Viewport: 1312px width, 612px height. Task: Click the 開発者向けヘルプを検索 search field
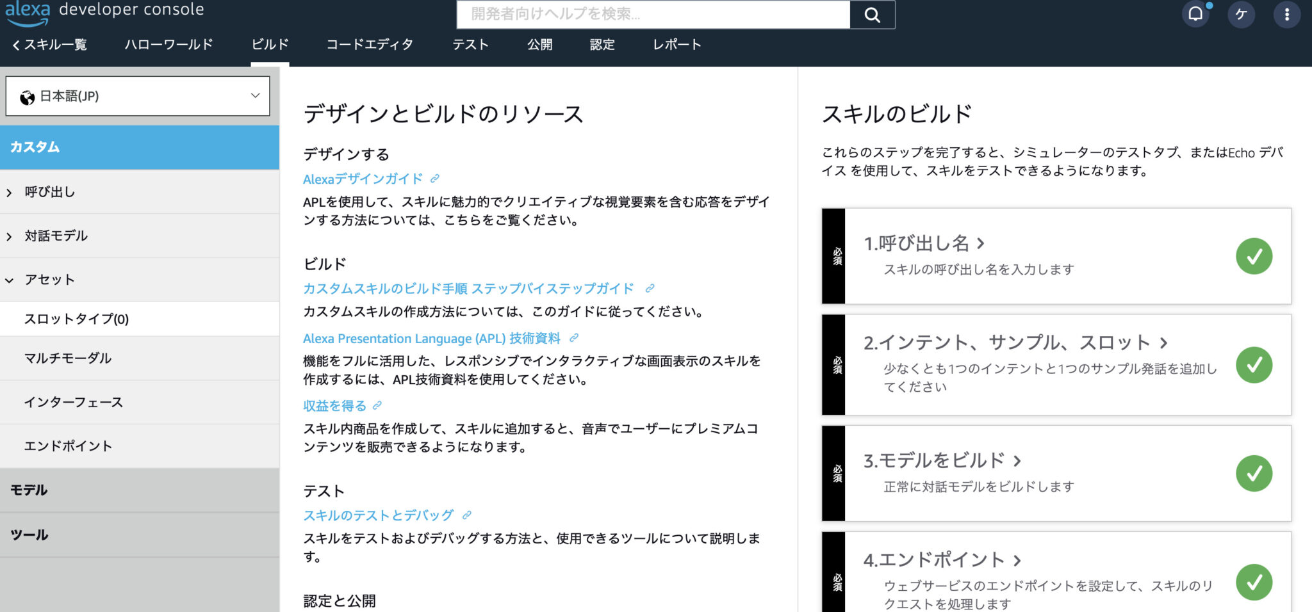[x=653, y=14]
